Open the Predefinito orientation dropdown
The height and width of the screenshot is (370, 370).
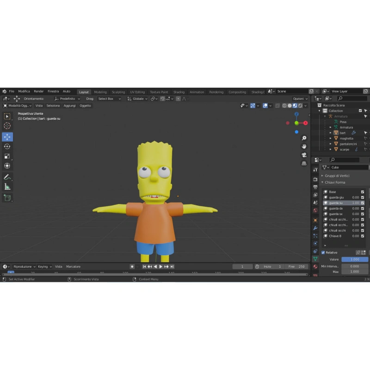click(67, 99)
